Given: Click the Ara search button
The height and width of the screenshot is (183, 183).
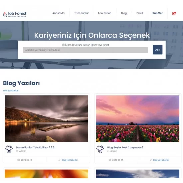Looking at the screenshot, I should pyautogui.click(x=158, y=50).
